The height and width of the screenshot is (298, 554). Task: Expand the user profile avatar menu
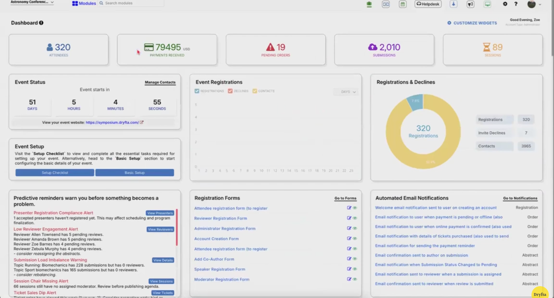534,4
